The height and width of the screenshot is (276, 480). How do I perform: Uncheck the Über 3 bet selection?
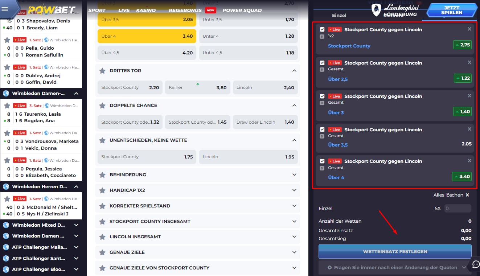point(322,96)
